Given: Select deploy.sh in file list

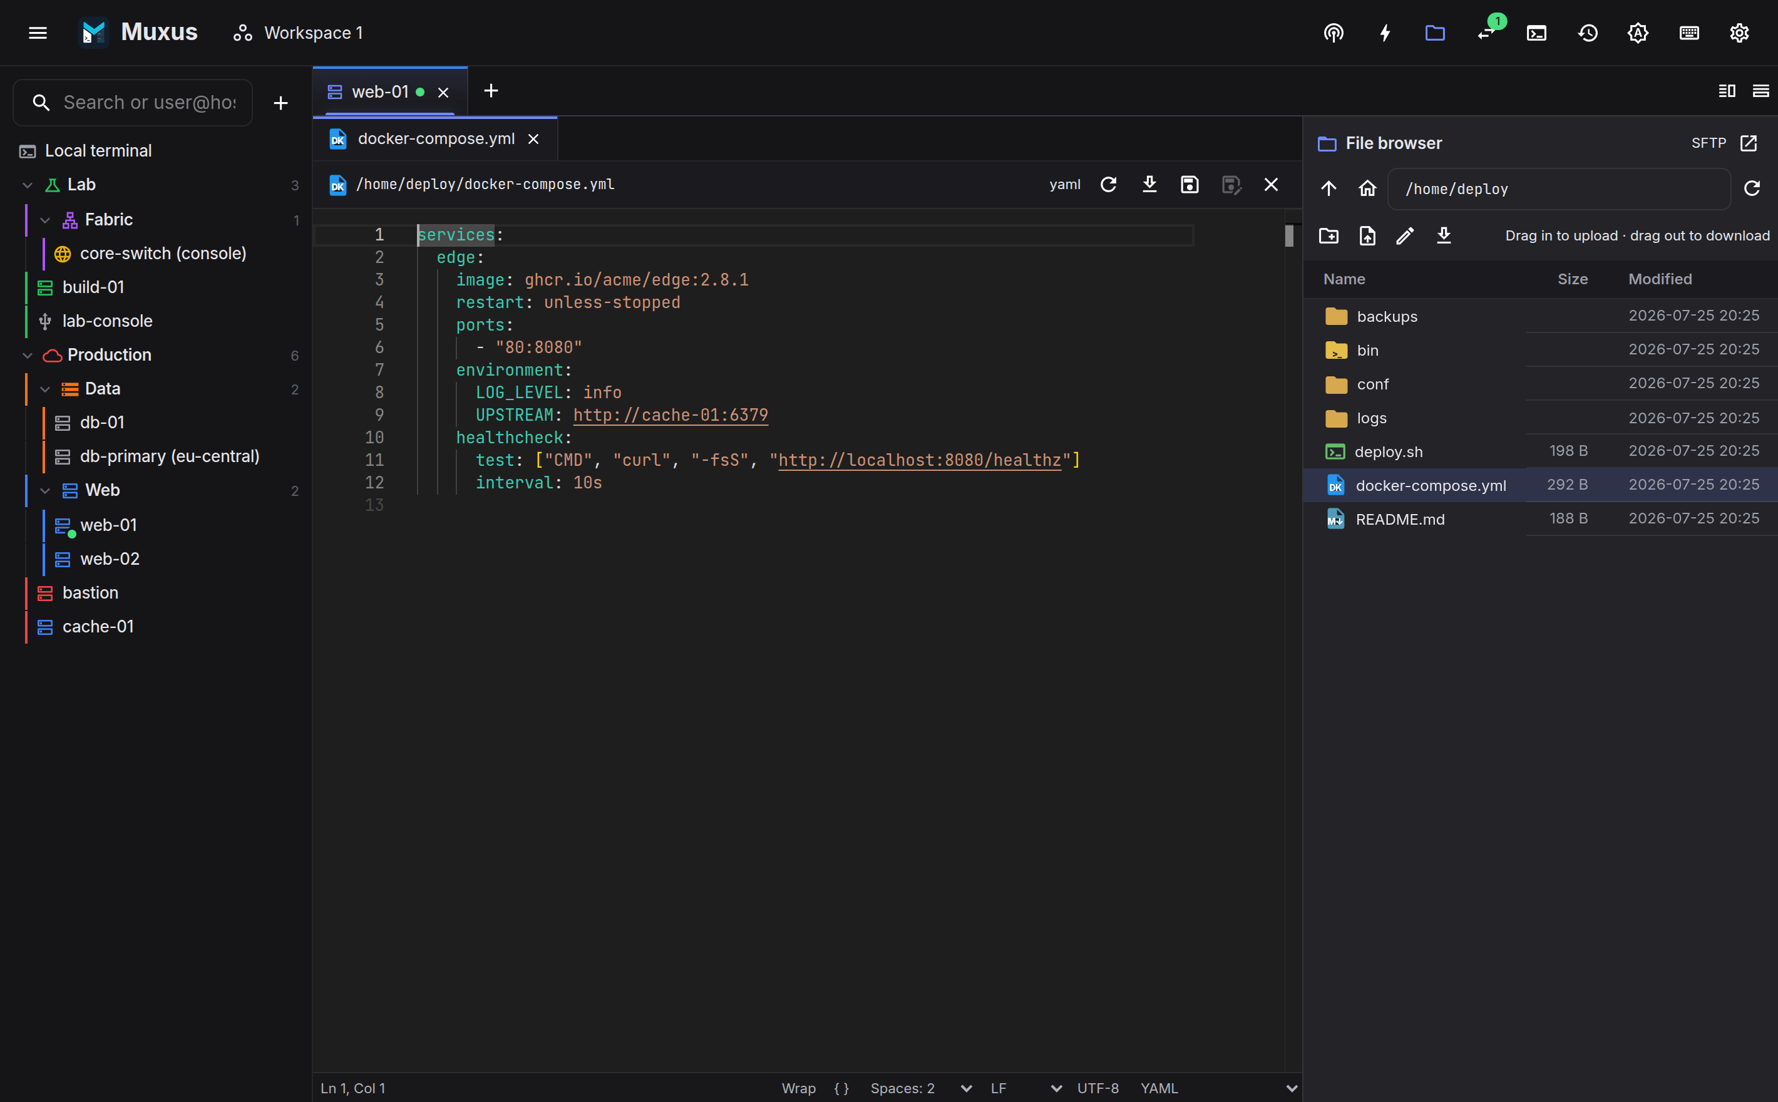Looking at the screenshot, I should 1541,452.
